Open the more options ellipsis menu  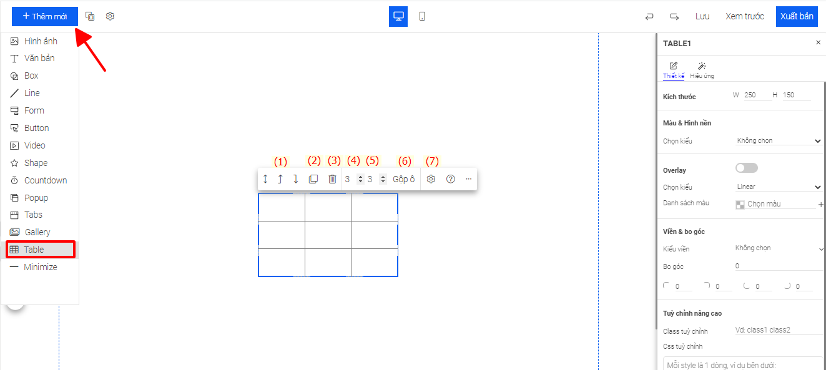point(469,179)
